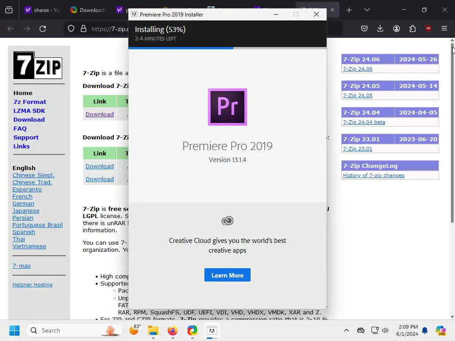Image resolution: width=455 pixels, height=341 pixels.
Task: Select Vietnamese language link
Action: [x=29, y=246]
